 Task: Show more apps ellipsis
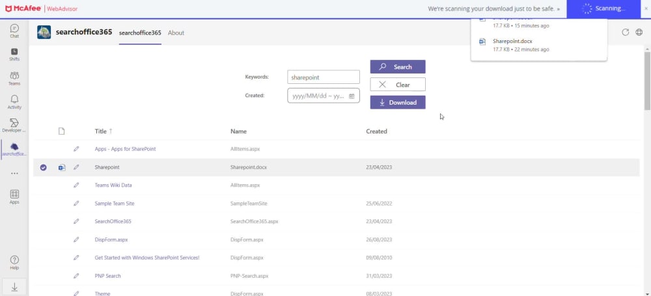[x=14, y=174]
